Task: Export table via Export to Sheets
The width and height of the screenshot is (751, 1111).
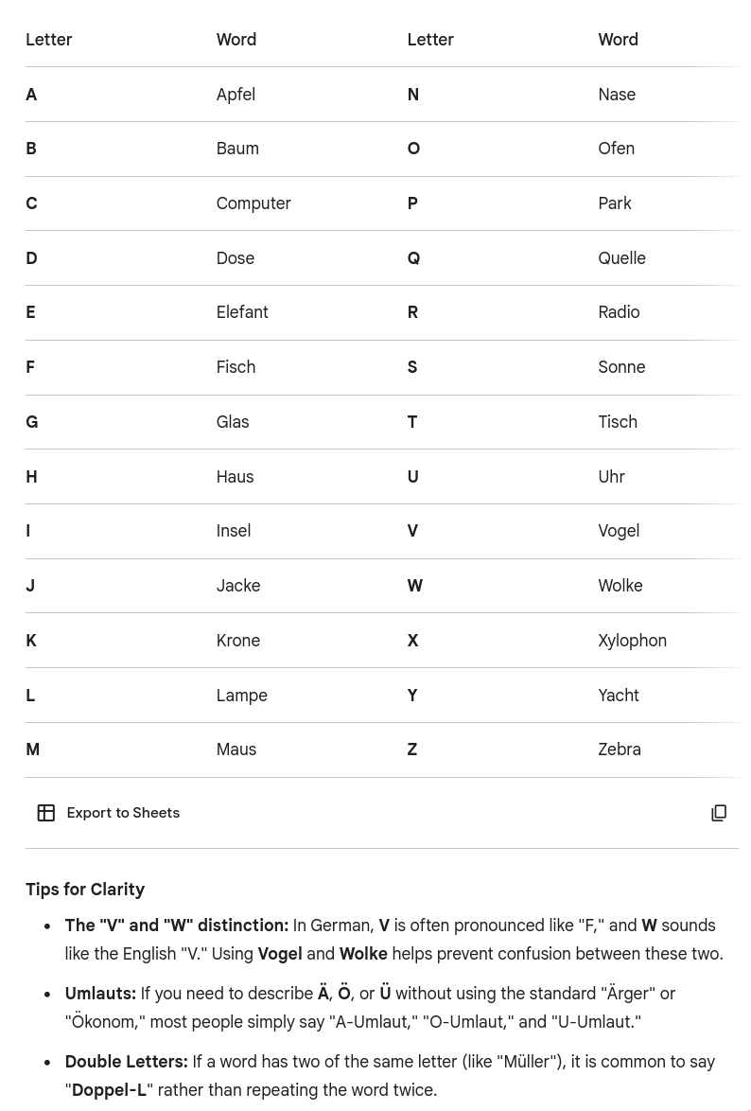Action: [123, 813]
